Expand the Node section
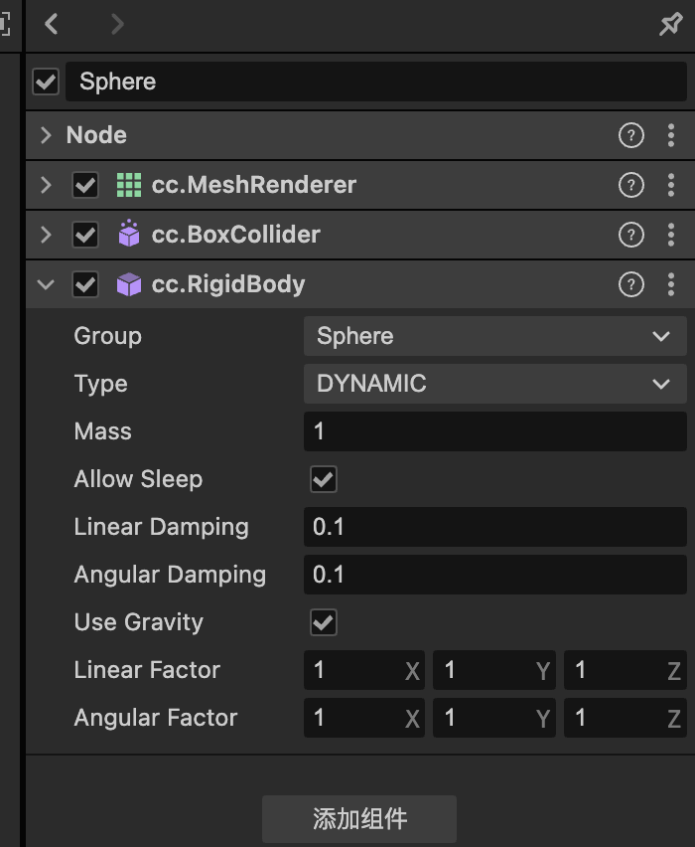The height and width of the screenshot is (847, 695). (x=46, y=135)
